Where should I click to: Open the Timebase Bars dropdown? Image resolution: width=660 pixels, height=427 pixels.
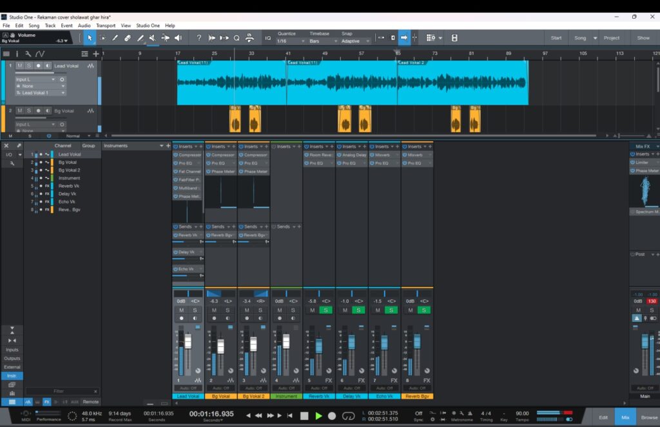coord(323,41)
